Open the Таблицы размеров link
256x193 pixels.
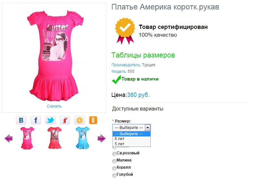point(143,55)
